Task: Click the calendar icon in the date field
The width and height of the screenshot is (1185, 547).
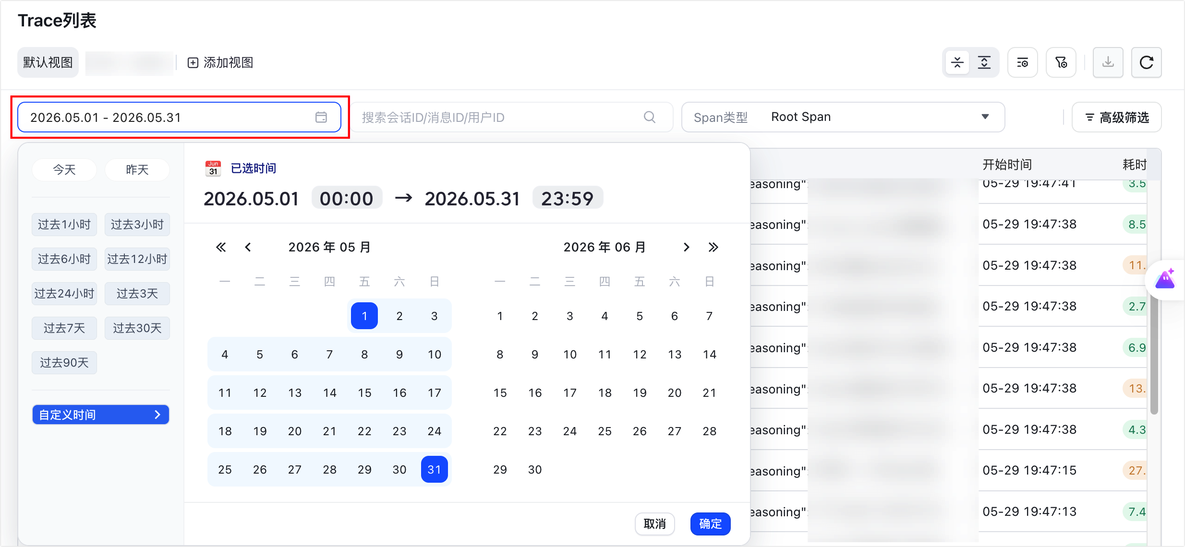Action: pos(321,117)
